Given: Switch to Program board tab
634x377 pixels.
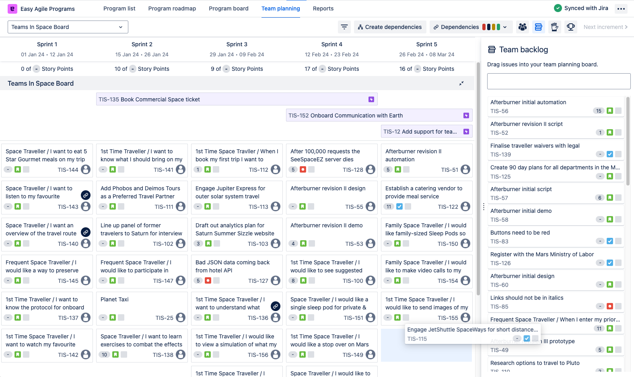Looking at the screenshot, I should (228, 8).
